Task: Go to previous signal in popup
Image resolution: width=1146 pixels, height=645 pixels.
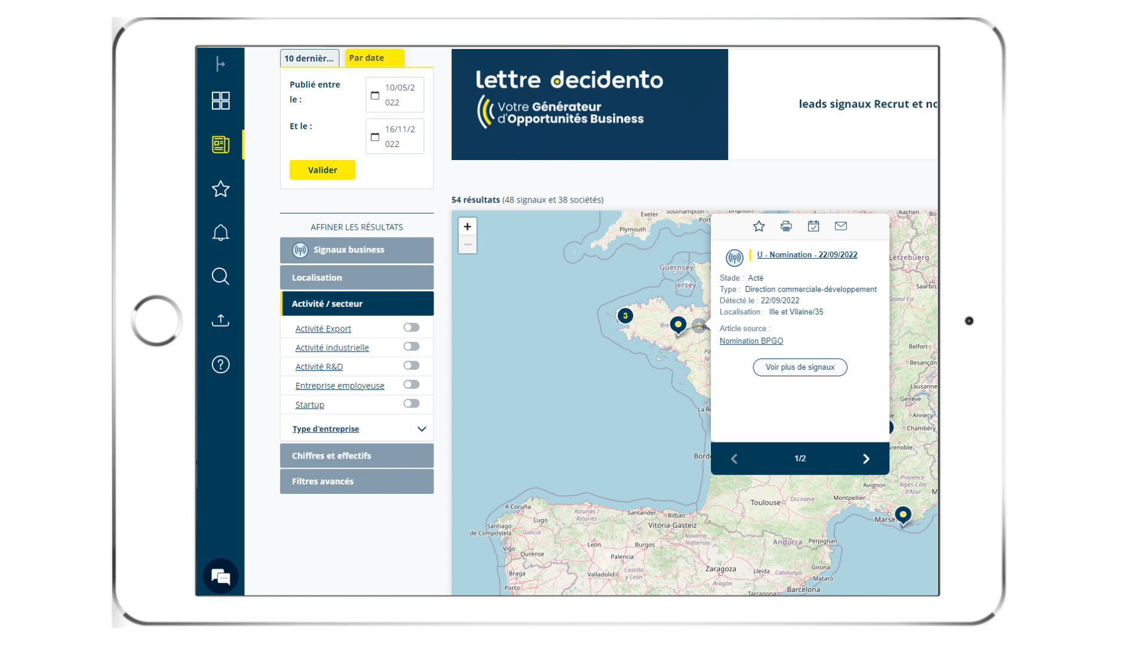Action: pyautogui.click(x=734, y=459)
